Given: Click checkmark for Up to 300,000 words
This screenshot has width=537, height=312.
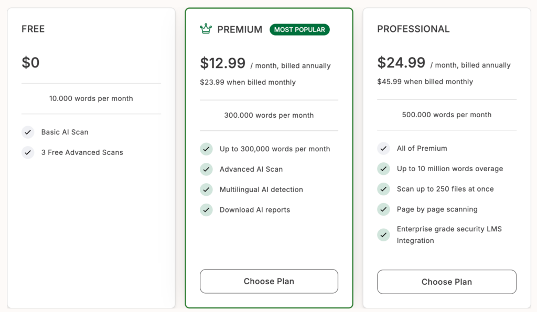Looking at the screenshot, I should point(206,149).
